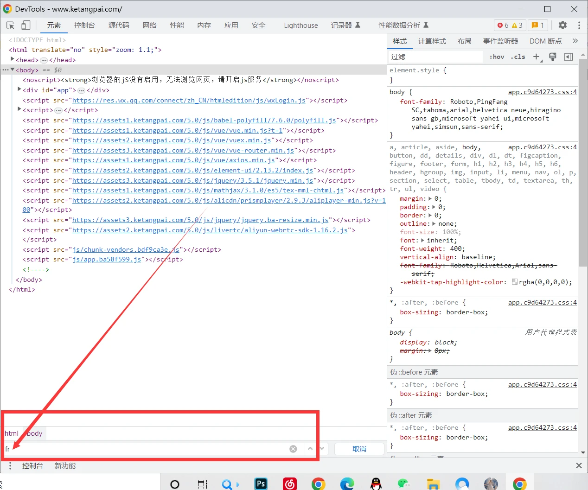Open the 性能 tab
588x490 pixels.
pos(177,25)
